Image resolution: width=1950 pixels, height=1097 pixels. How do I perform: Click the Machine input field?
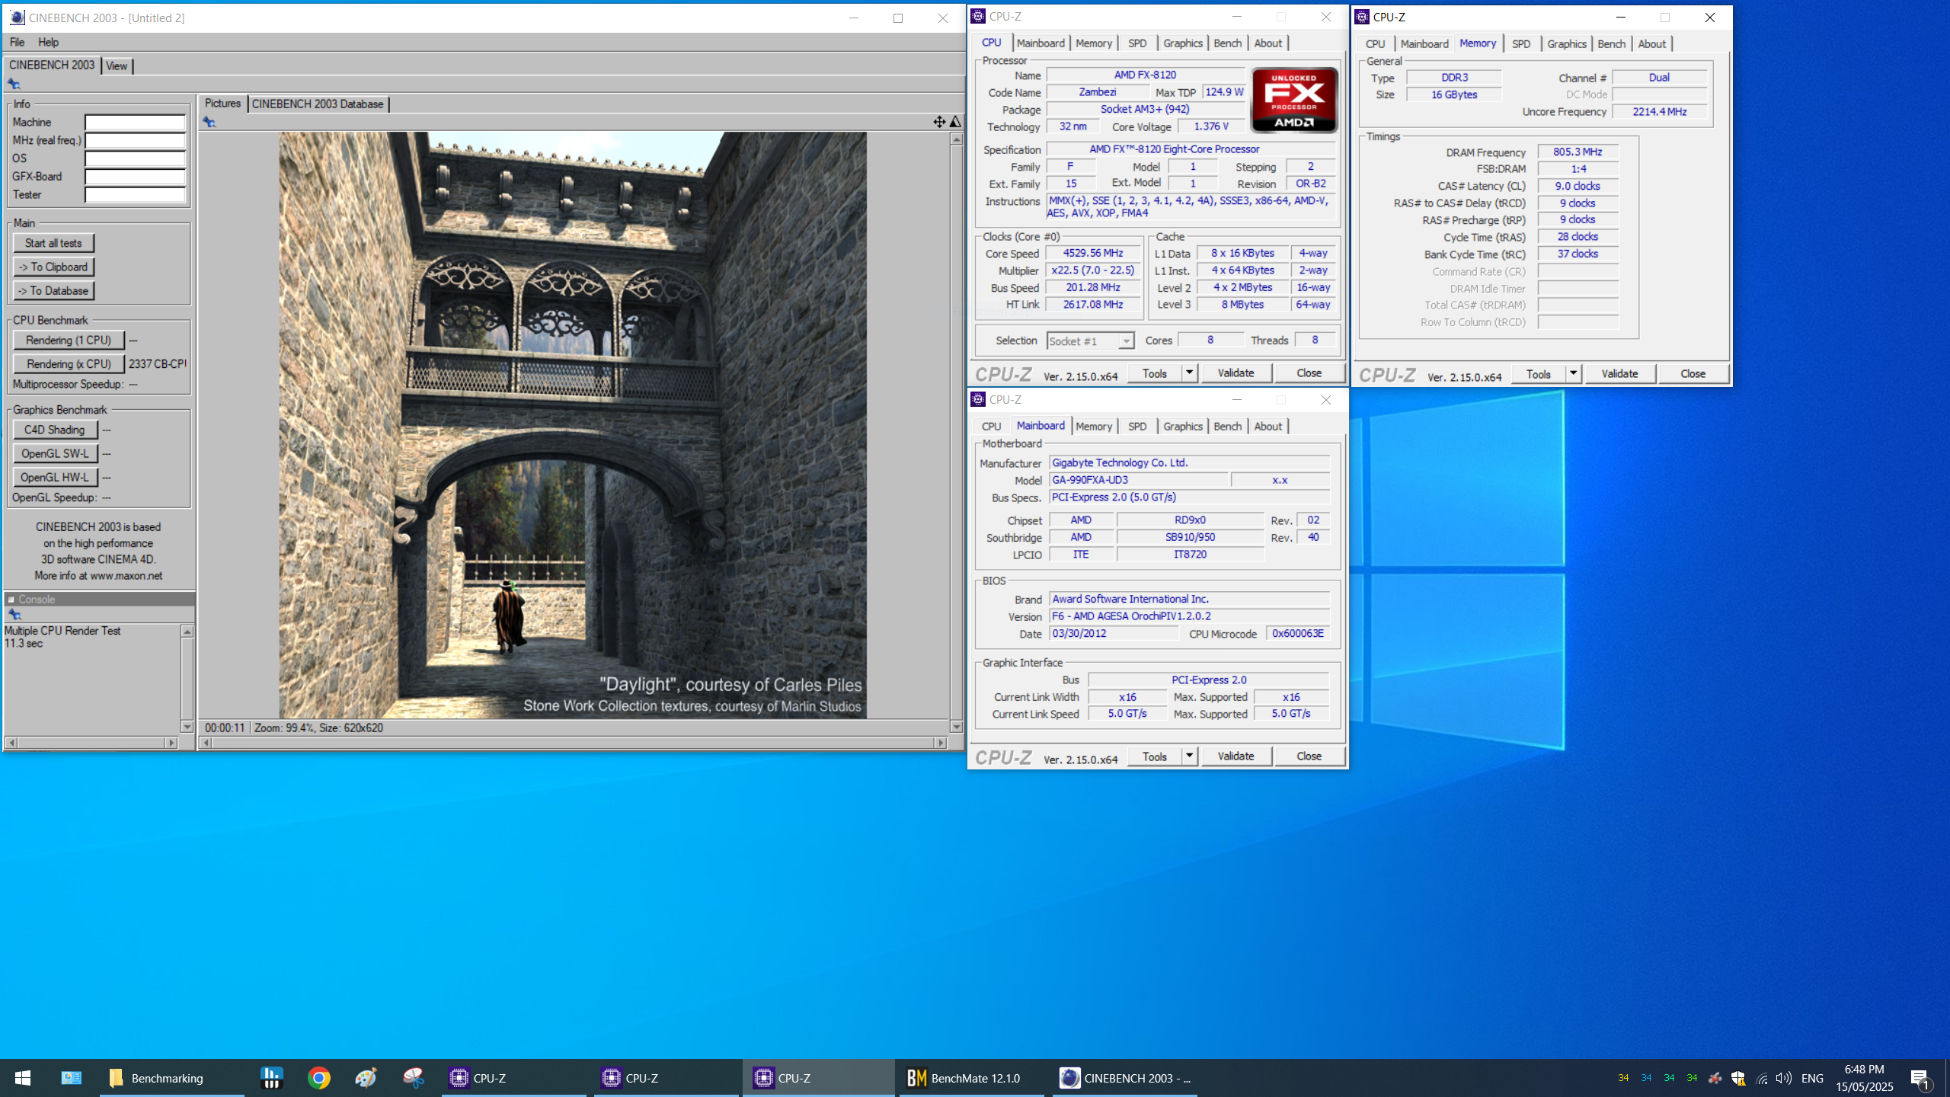[x=135, y=122]
